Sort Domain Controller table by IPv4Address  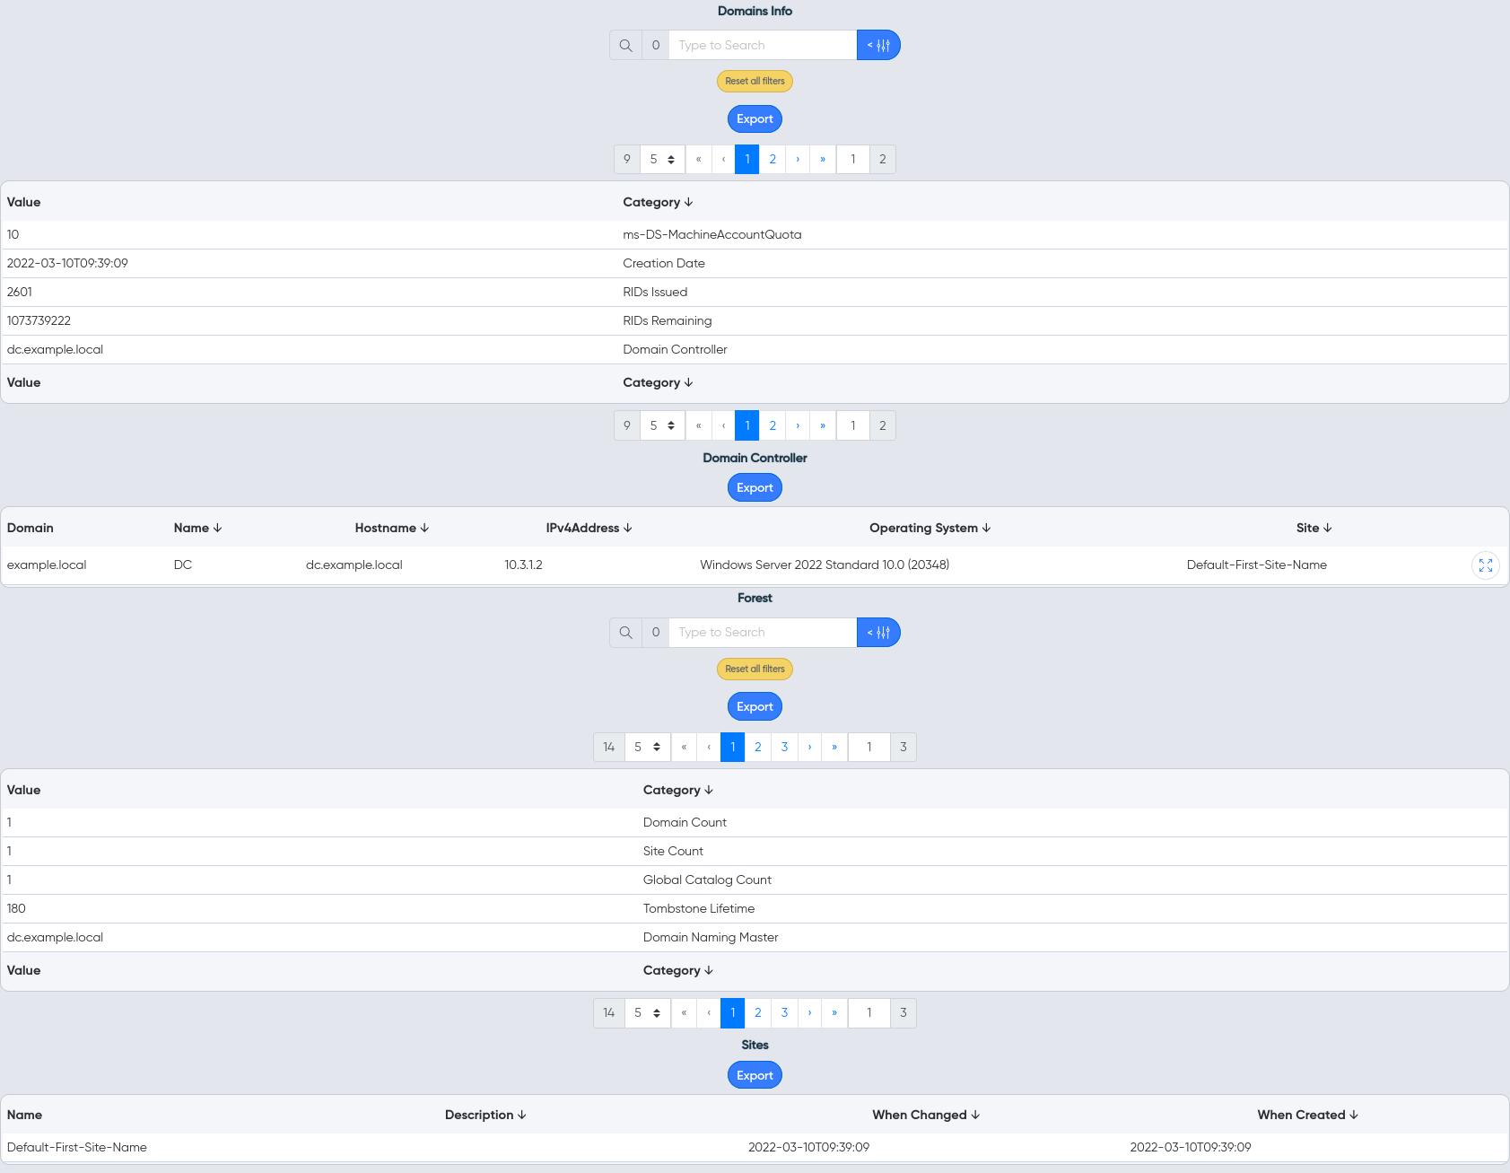click(x=589, y=528)
